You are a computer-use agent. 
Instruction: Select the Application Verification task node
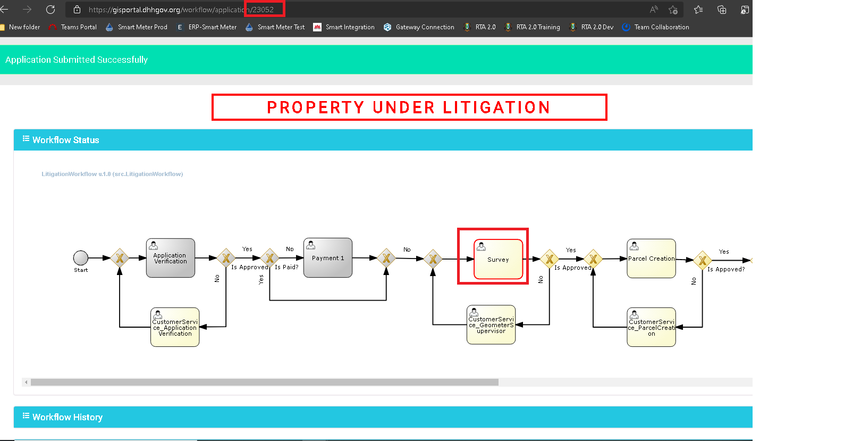pyautogui.click(x=171, y=258)
